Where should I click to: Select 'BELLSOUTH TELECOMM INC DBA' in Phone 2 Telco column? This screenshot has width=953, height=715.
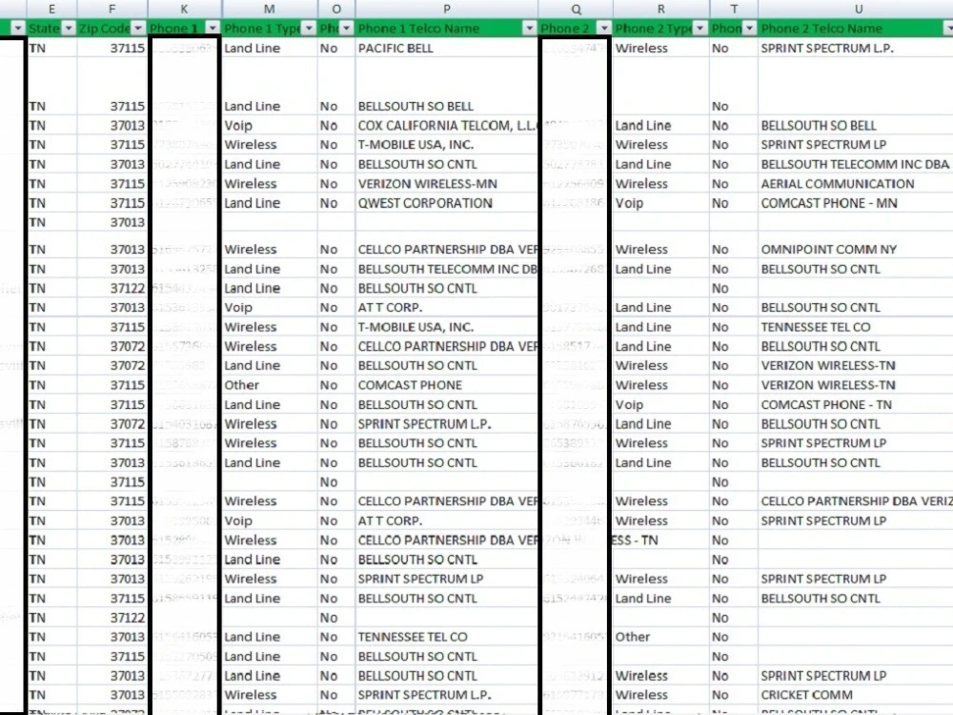pyautogui.click(x=856, y=164)
